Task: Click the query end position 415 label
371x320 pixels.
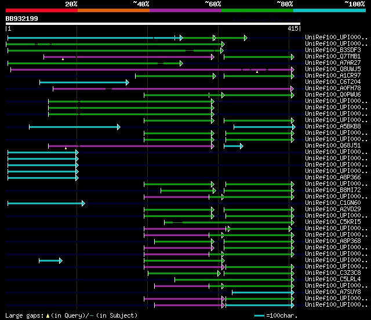Action: [293, 28]
